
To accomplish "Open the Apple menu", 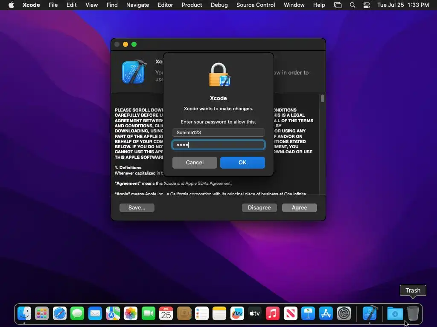I will [x=11, y=5].
